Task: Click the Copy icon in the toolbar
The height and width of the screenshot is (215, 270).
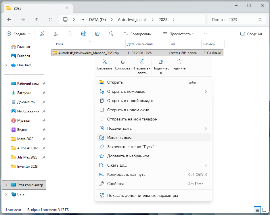Action: (56, 34)
